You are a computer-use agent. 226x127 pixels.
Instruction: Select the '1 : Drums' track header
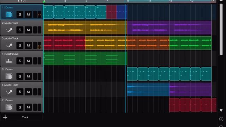pos(22,12)
